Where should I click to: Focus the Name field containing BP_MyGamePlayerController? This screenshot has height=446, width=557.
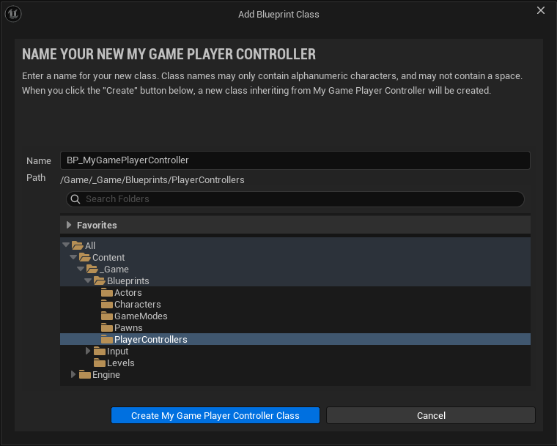295,160
